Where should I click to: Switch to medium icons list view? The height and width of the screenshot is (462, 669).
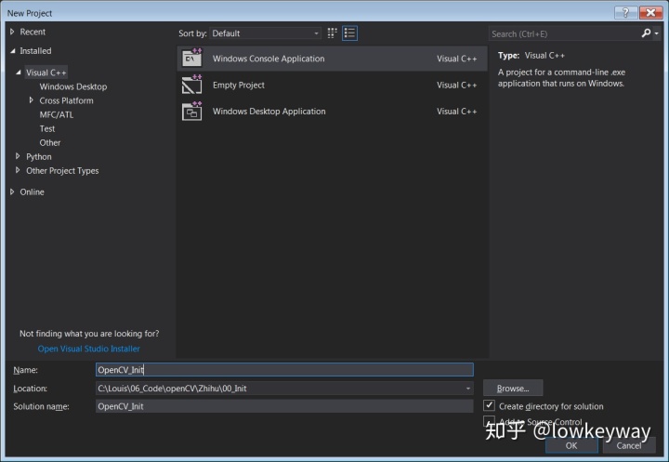tap(349, 33)
